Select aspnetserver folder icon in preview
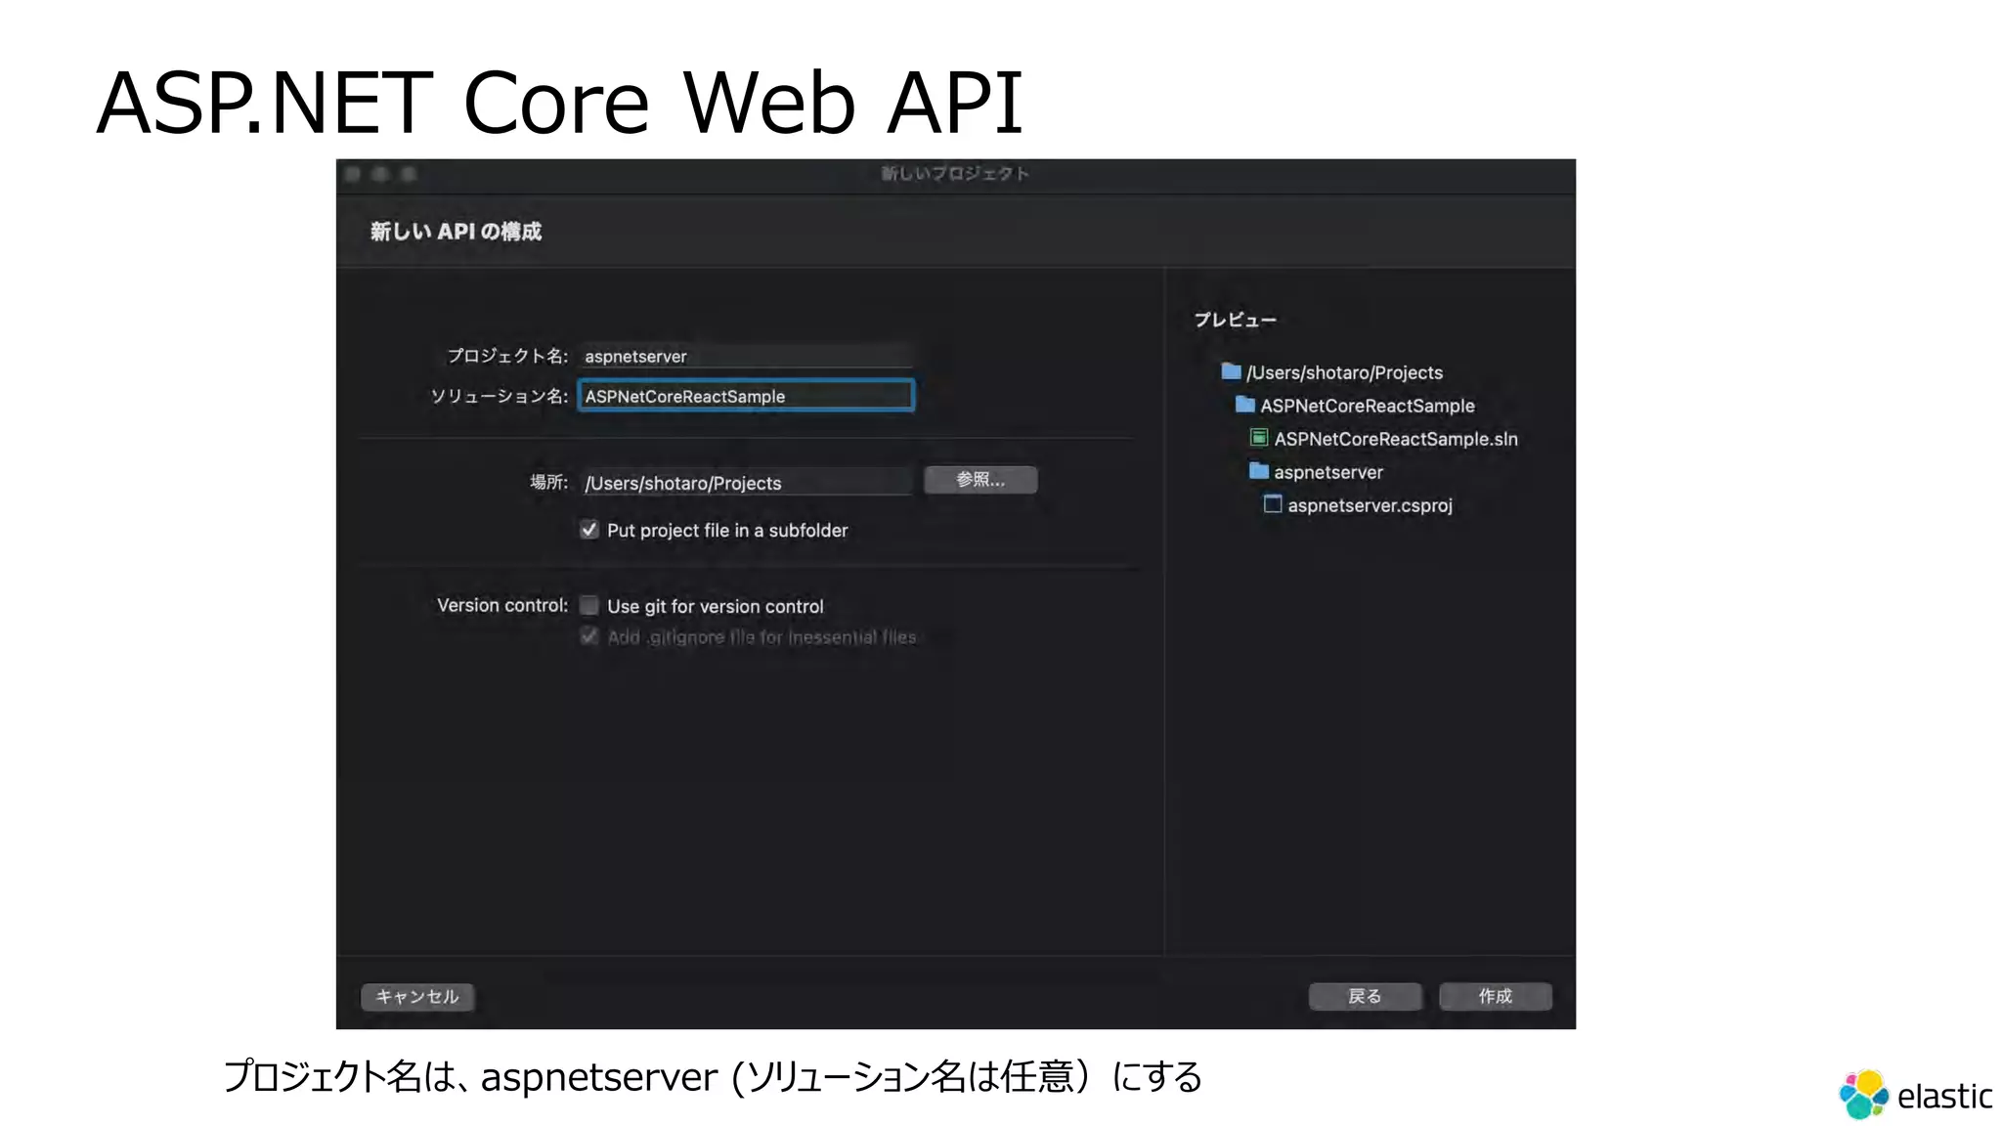 (x=1259, y=471)
